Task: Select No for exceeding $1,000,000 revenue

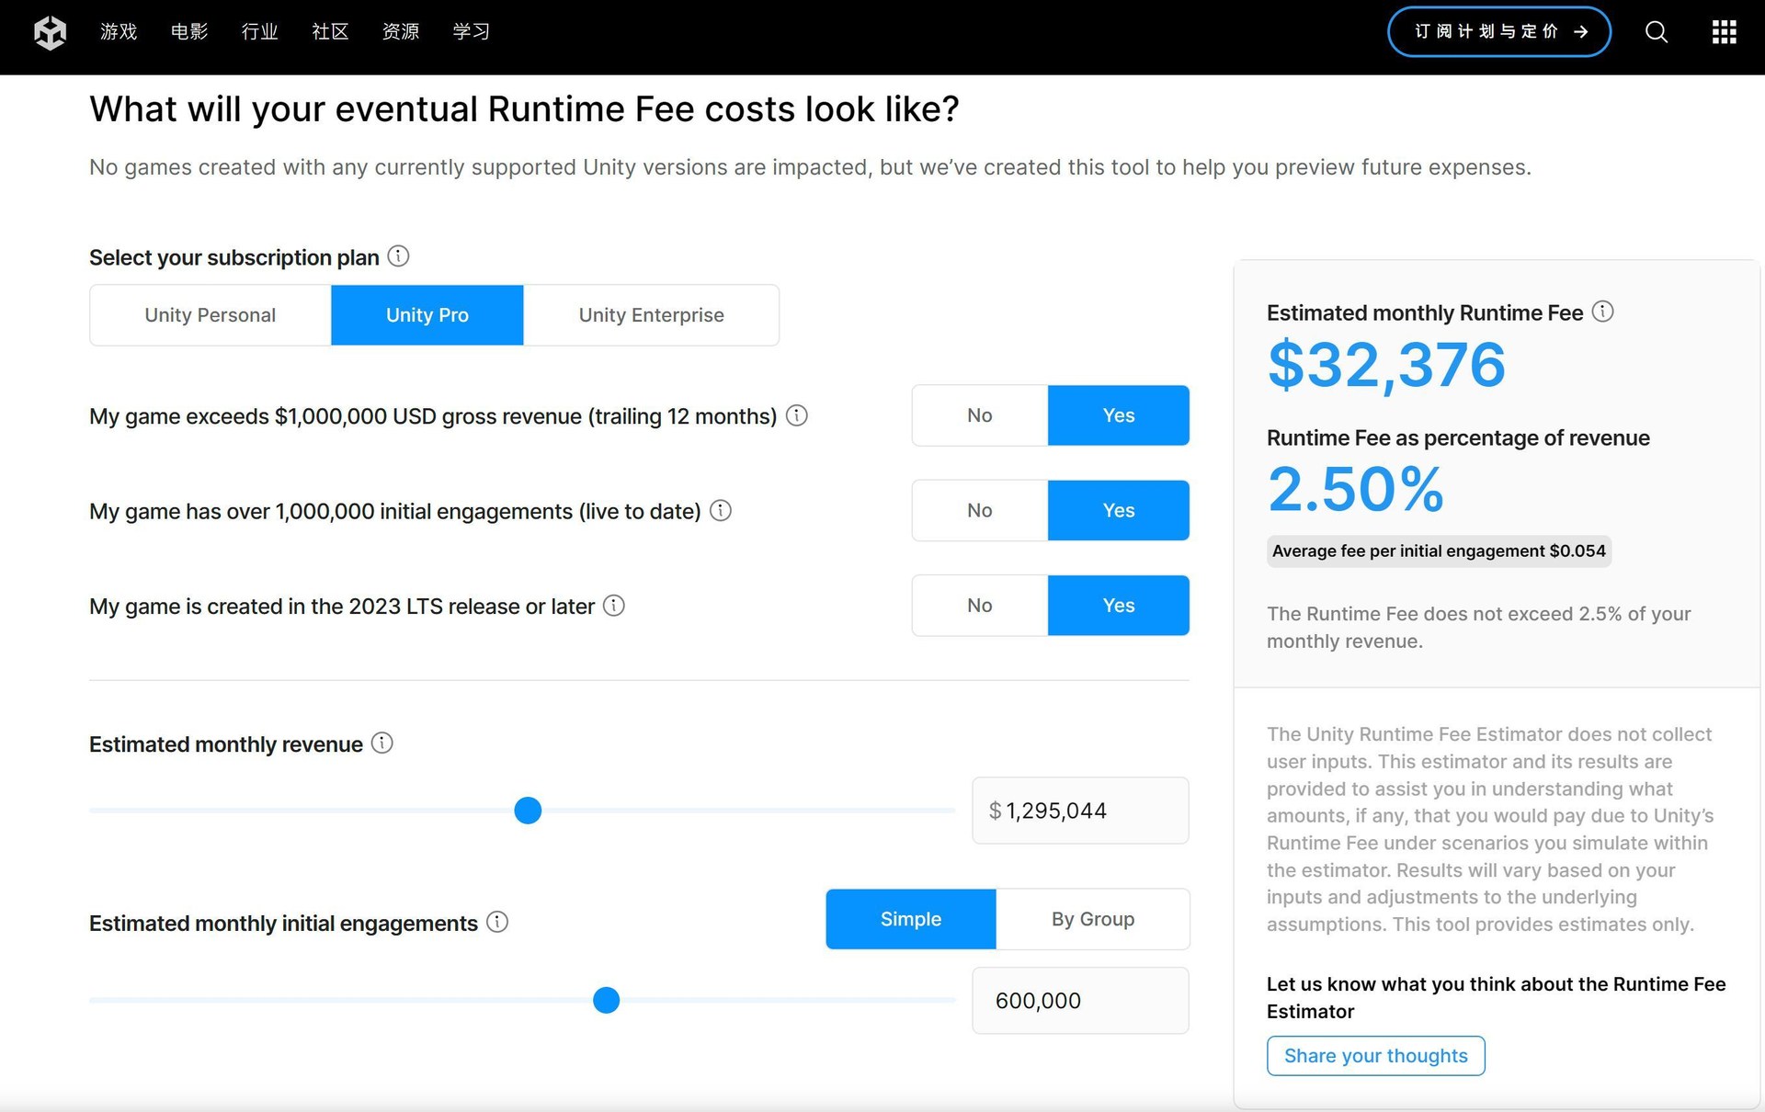Action: pos(979,415)
